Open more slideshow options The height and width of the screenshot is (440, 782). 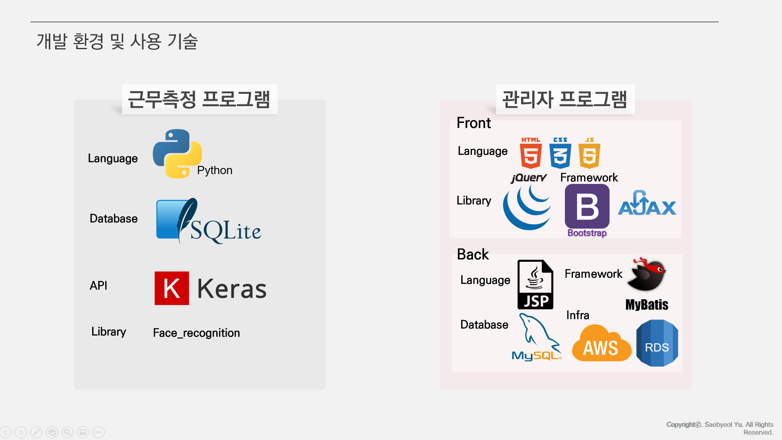pyautogui.click(x=99, y=432)
